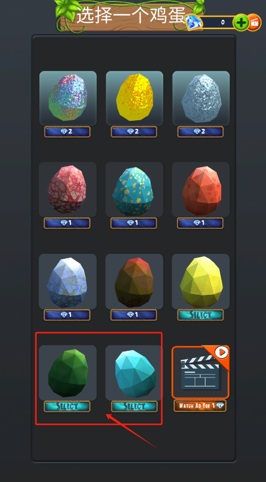The image size is (266, 482).
Task: Buy rainbow egg with 2-gem price button
Action: pos(67,132)
